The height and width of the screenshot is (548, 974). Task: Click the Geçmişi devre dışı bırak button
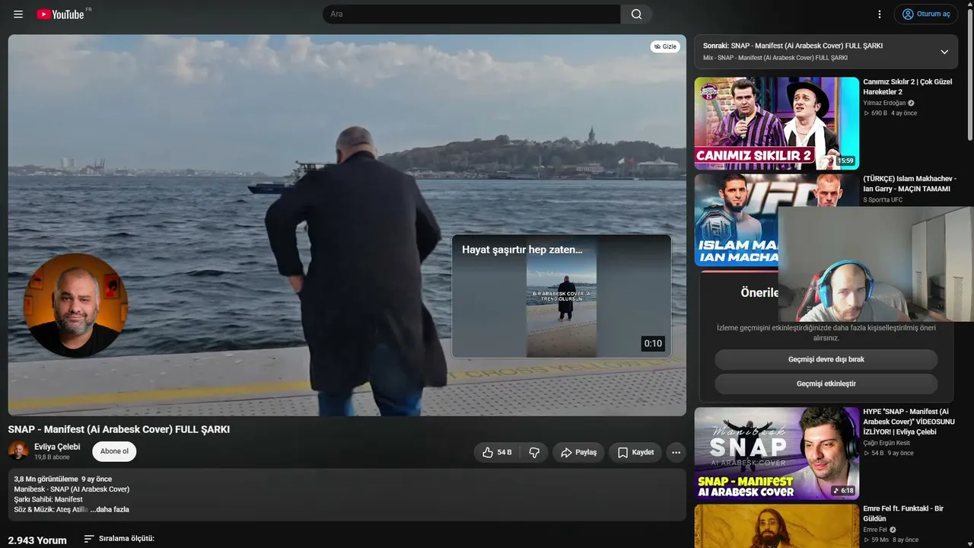click(826, 359)
